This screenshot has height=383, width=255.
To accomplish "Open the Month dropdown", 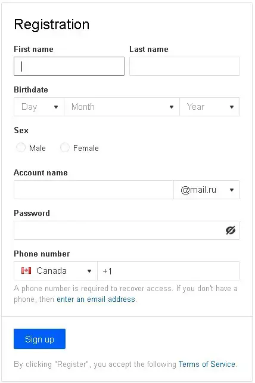I will [x=122, y=107].
